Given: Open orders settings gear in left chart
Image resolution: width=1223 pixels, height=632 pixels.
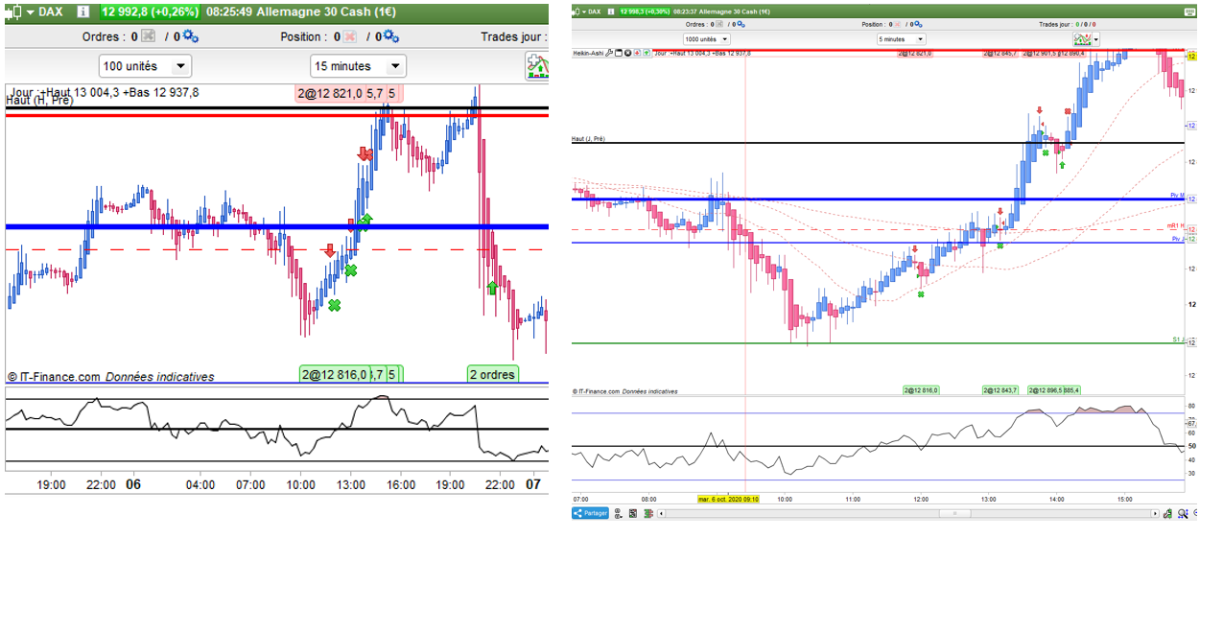Looking at the screenshot, I should coord(190,36).
